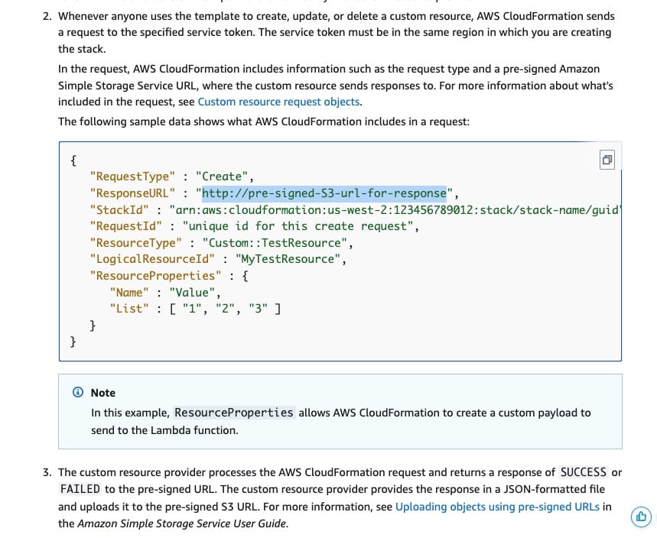Click the "ResponseURL" key in the sample

pos(133,193)
